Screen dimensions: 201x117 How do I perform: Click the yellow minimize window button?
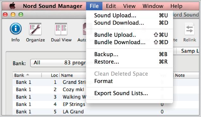pyautogui.click(x=13, y=15)
